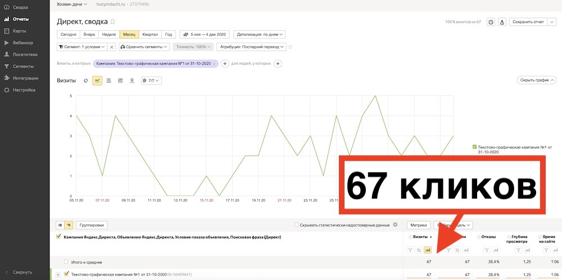
Task: Toggle the table header select-all checkbox
Action: [x=59, y=237]
